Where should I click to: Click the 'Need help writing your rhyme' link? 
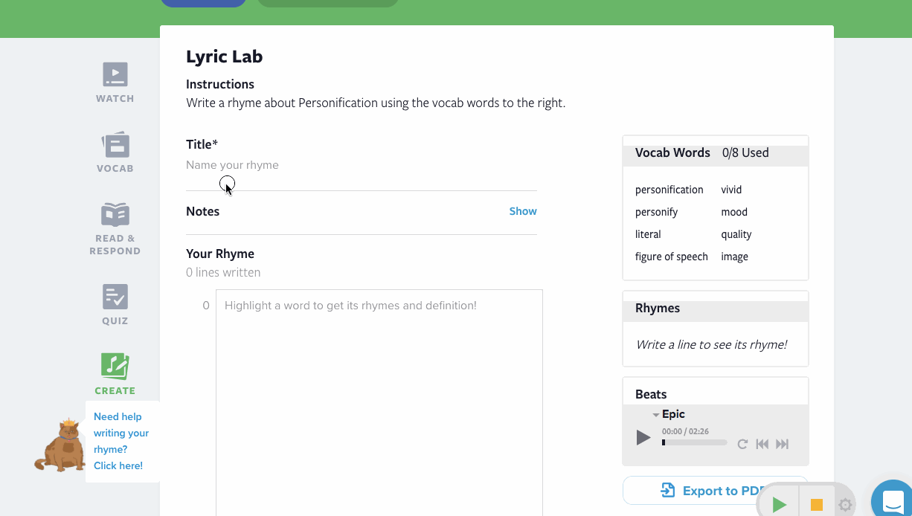(121, 441)
